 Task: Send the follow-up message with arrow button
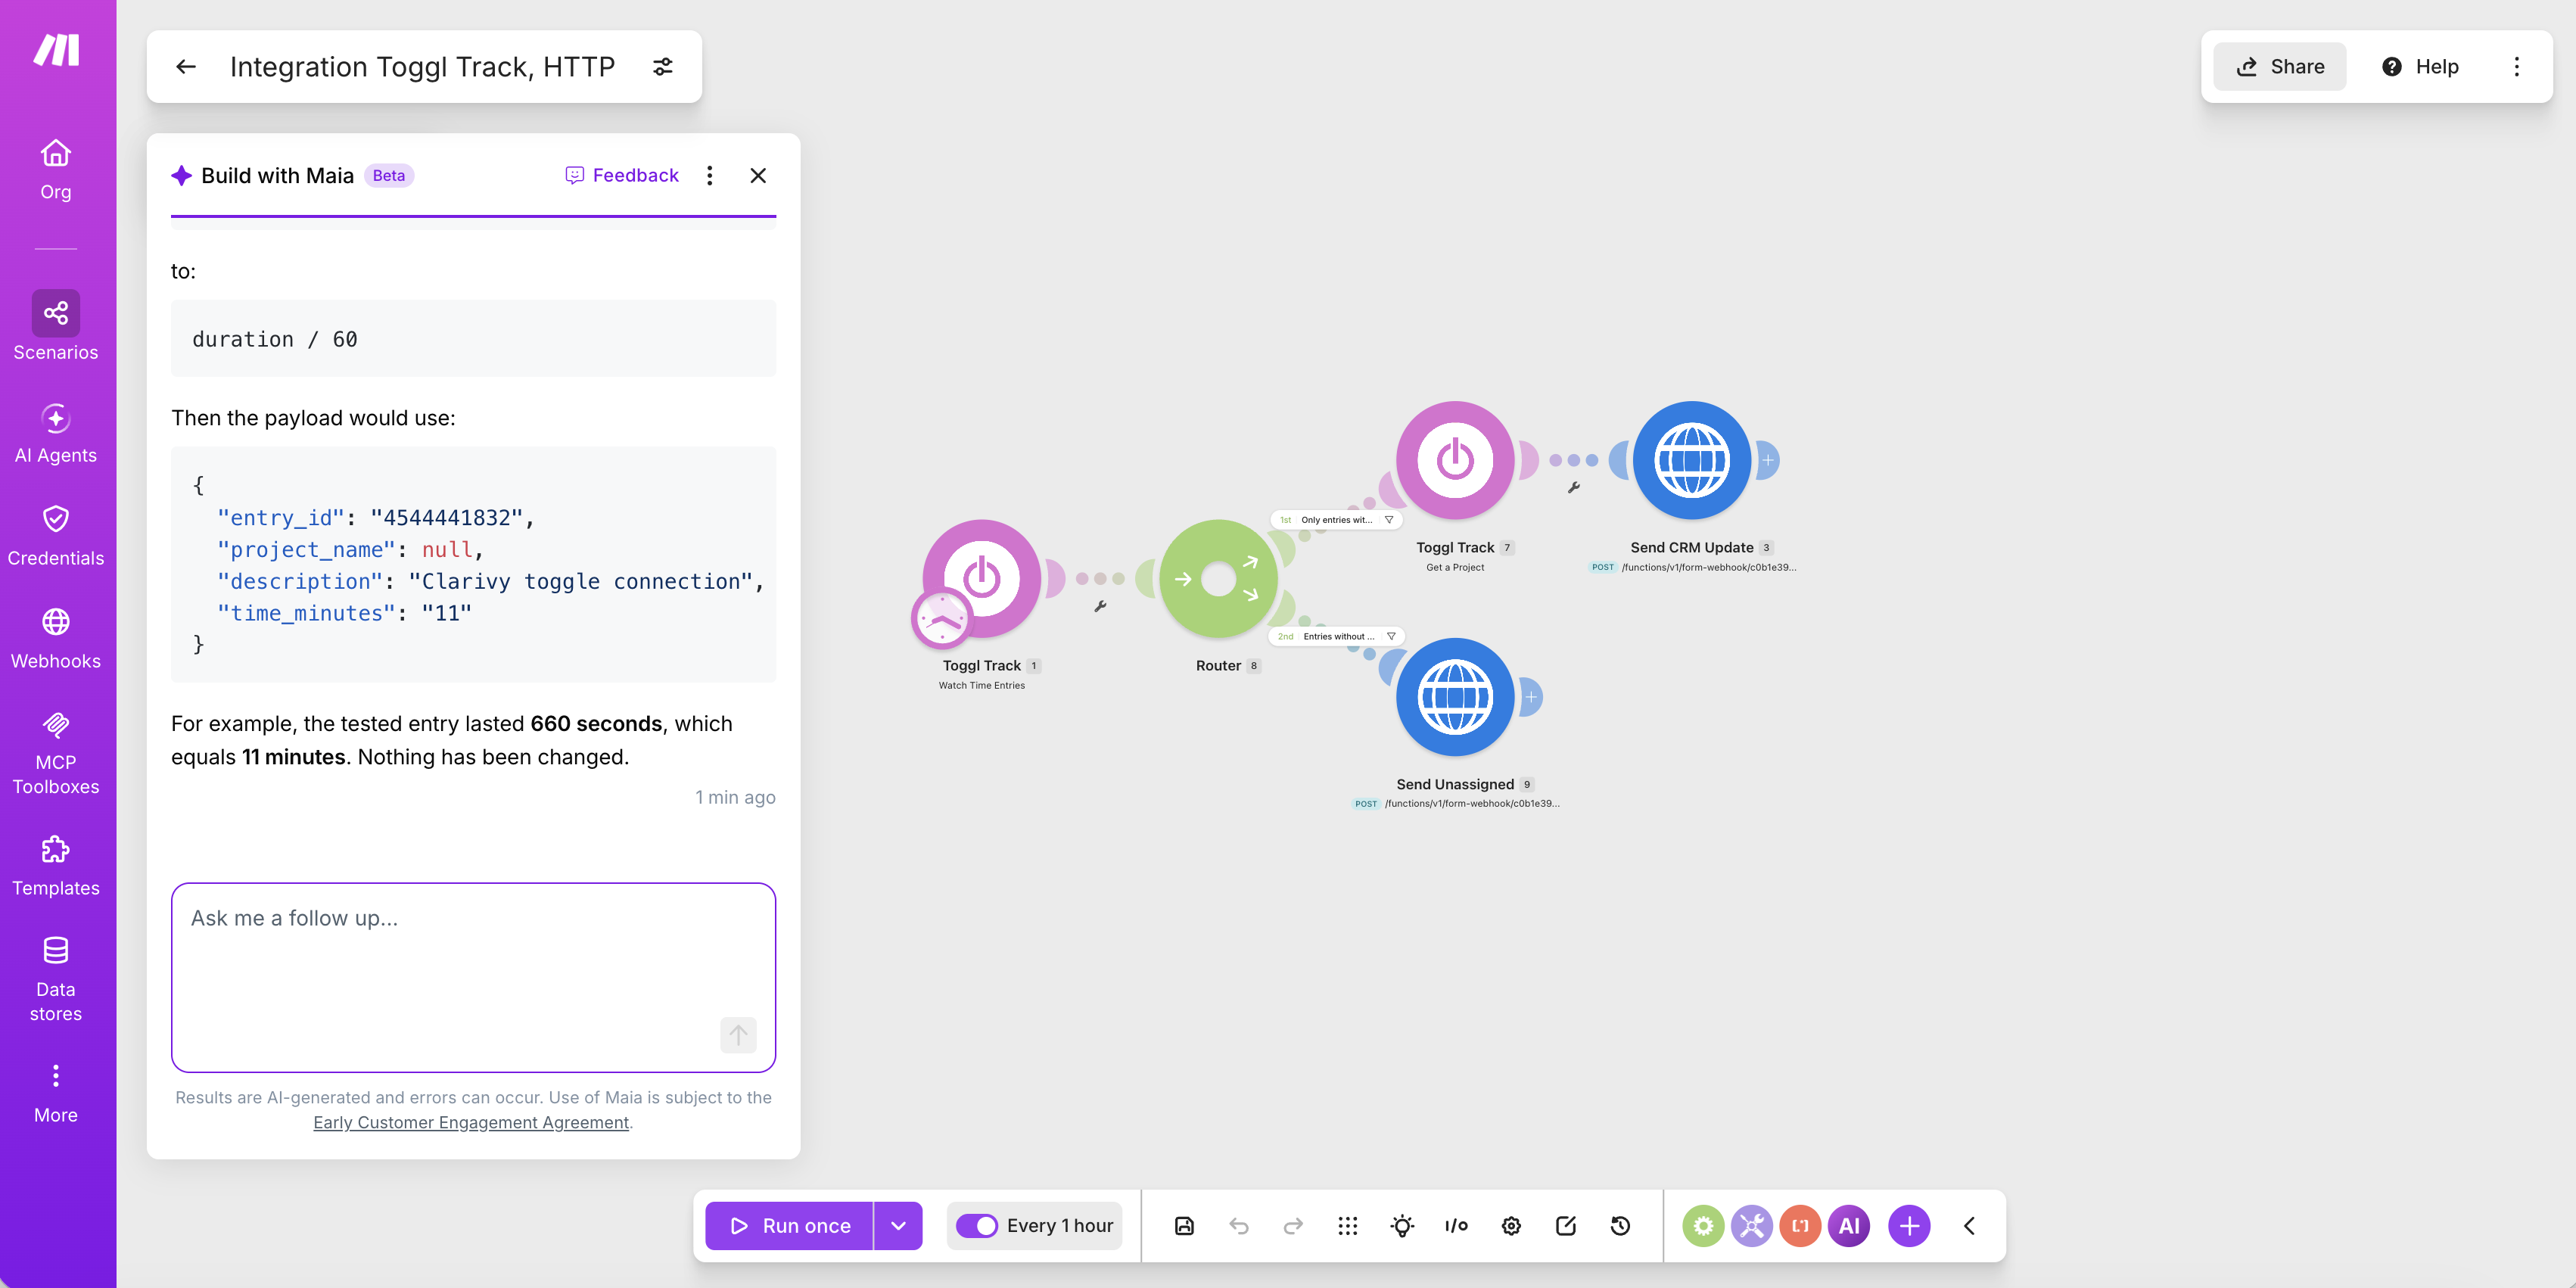click(738, 1034)
